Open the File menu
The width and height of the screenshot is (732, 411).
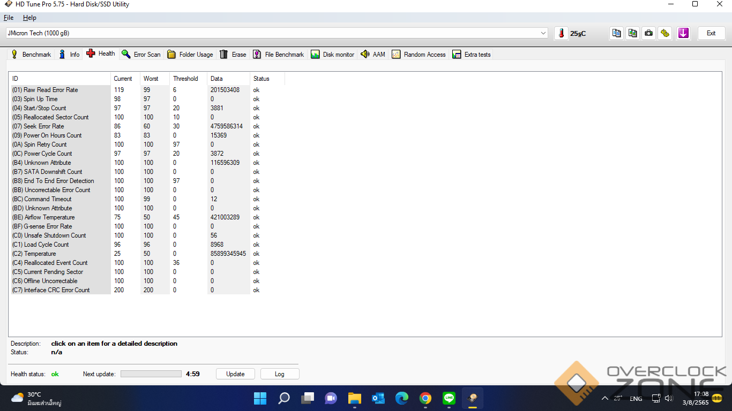point(9,18)
